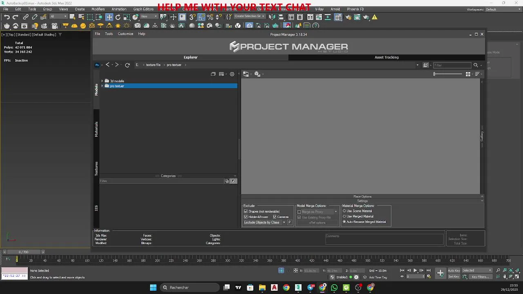Click the Redo arrow in main toolbar
The height and width of the screenshot is (294, 523).
pos(16,17)
